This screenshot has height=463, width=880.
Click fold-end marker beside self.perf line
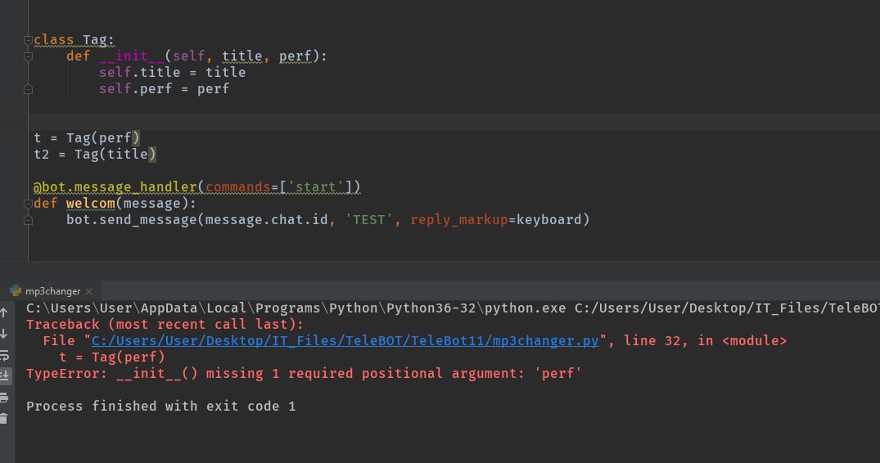click(29, 89)
